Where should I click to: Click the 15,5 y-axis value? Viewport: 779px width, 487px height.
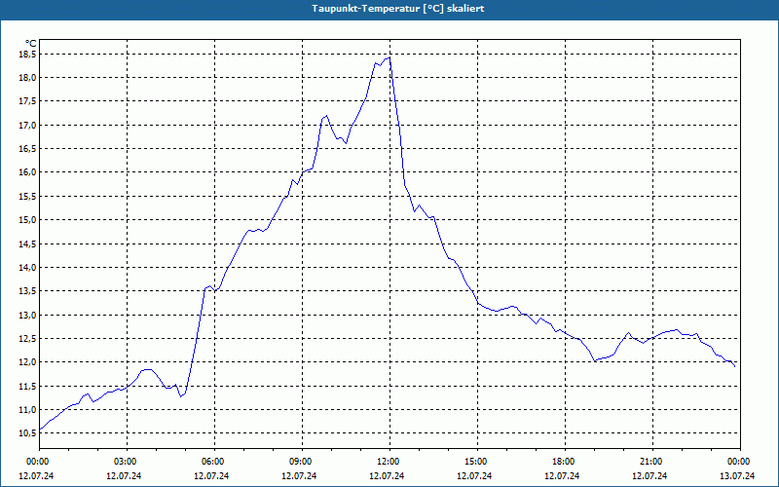point(27,197)
